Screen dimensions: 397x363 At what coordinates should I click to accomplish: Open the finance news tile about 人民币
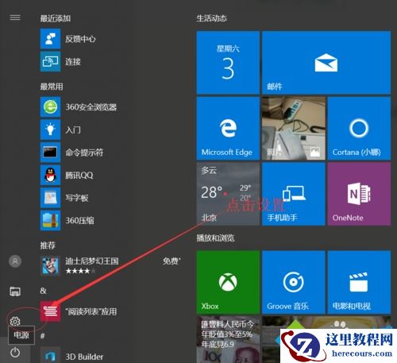[228, 340]
